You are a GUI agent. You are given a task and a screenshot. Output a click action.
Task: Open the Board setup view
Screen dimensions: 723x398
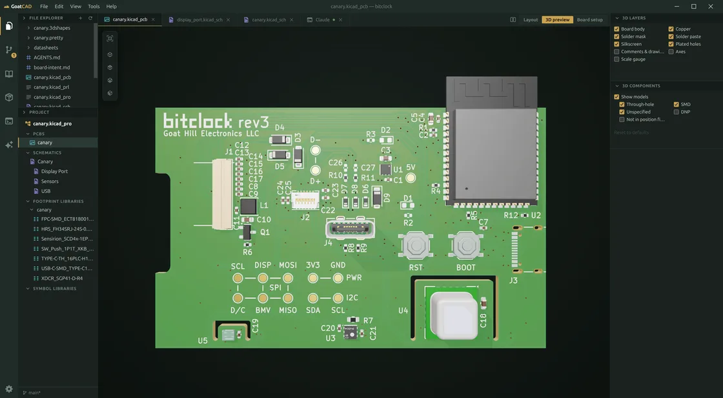590,20
